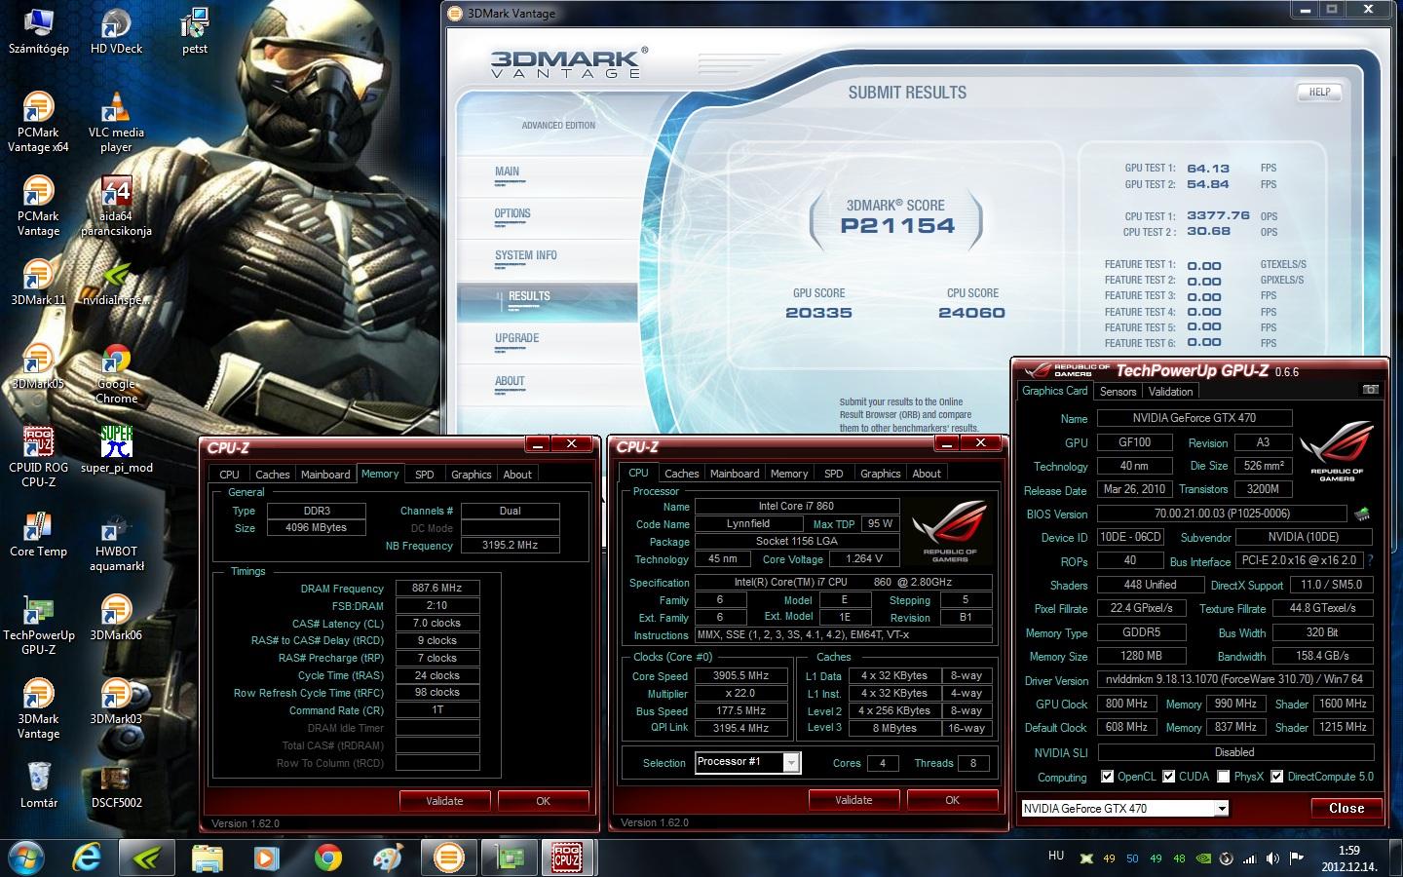Click the GPU-Z BIOS save chip icon

pos(1362,514)
